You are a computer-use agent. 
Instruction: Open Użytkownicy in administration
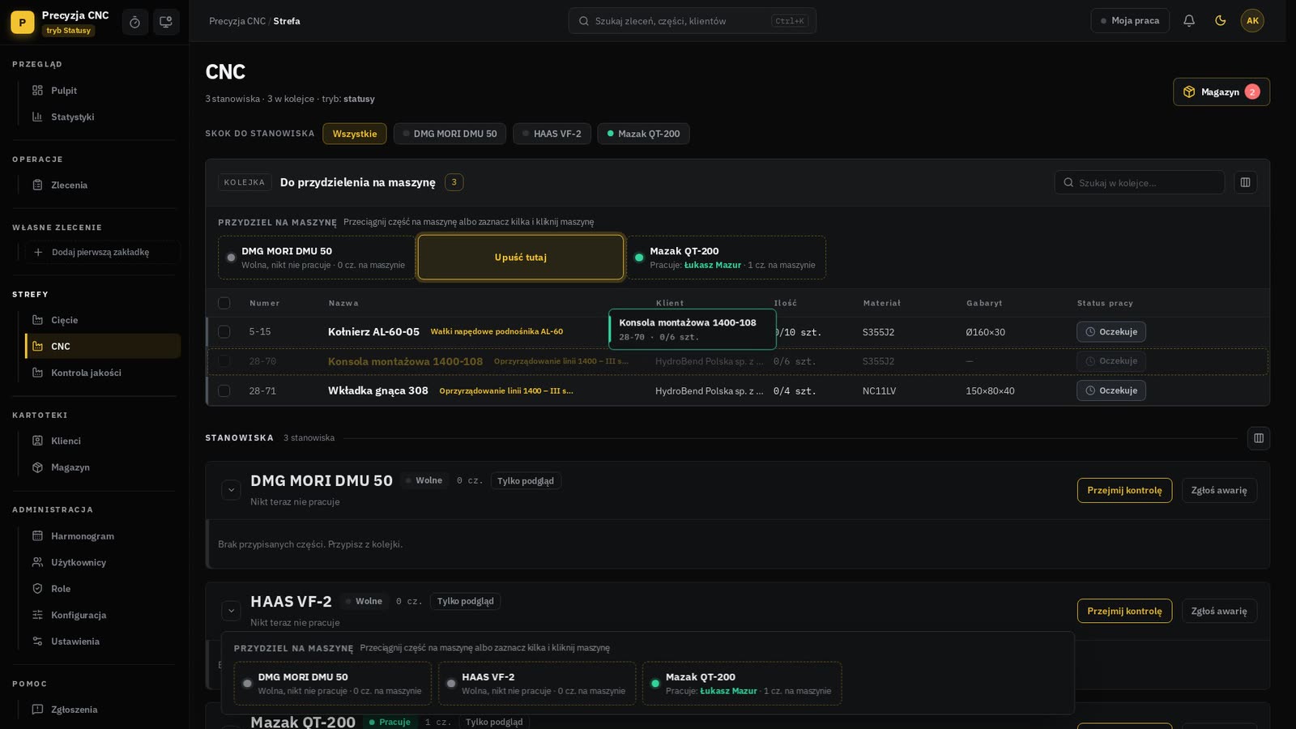pyautogui.click(x=103, y=562)
